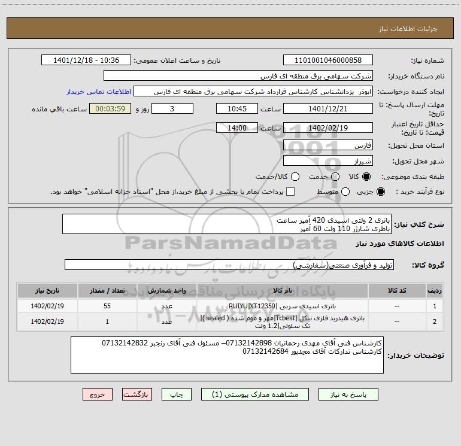
Task: Click the buyer organization name field
Action: point(238,76)
